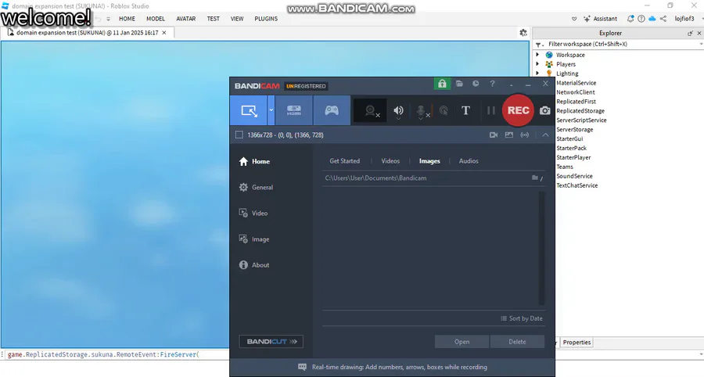The image size is (704, 377).
Task: Open Explorer filter funnel dropdown
Action: coord(539,45)
